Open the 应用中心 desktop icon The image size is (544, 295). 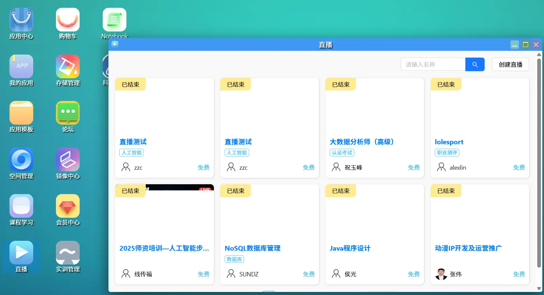(x=21, y=20)
